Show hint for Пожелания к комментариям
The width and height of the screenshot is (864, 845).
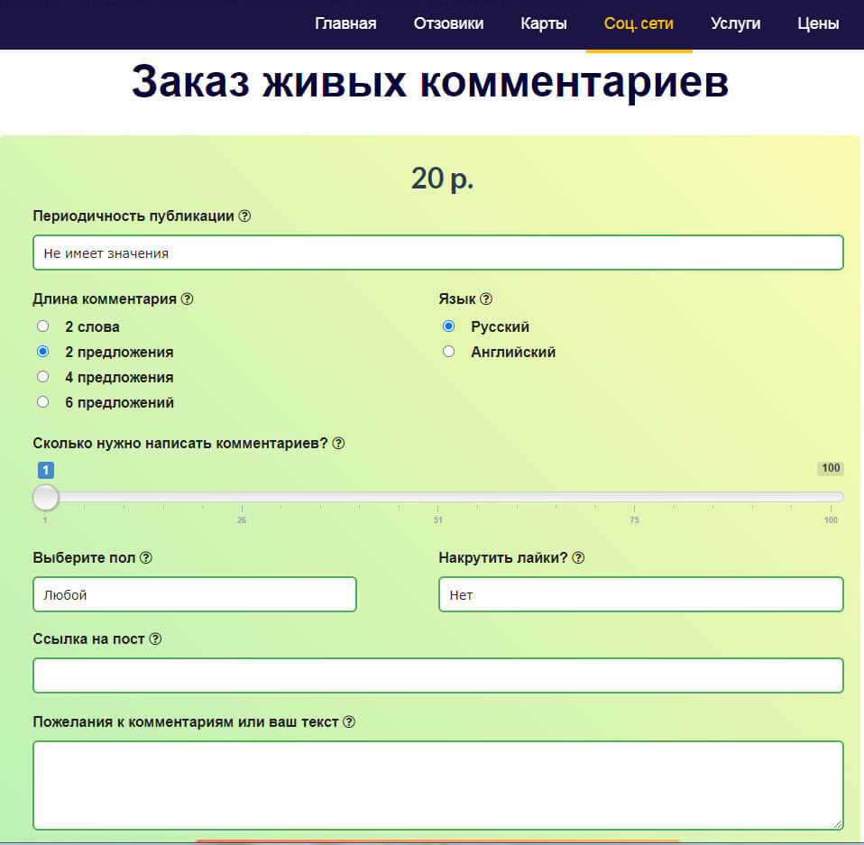(349, 722)
